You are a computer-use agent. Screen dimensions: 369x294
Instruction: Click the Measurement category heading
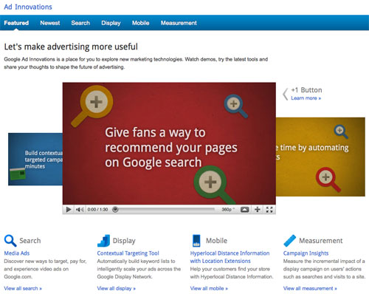click(x=321, y=241)
